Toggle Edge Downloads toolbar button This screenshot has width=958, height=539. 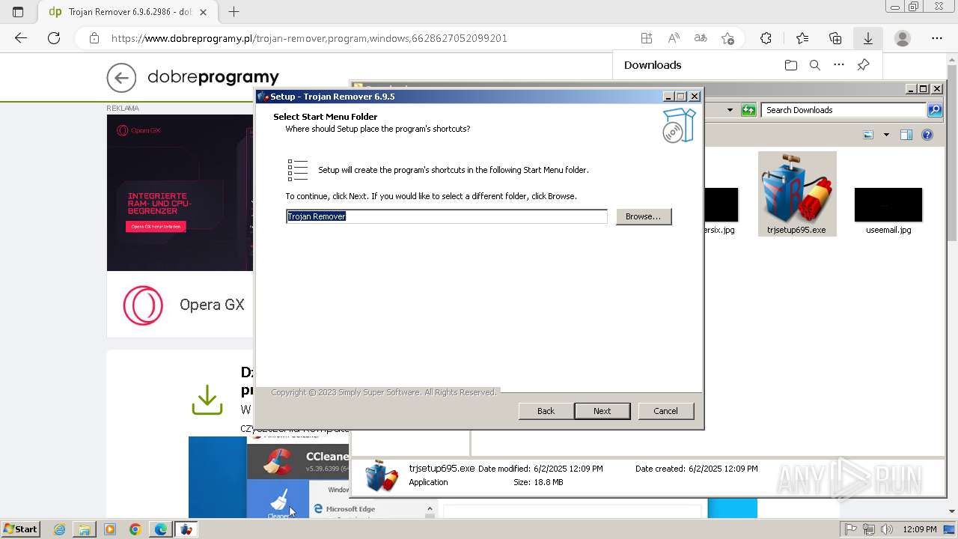(x=868, y=38)
